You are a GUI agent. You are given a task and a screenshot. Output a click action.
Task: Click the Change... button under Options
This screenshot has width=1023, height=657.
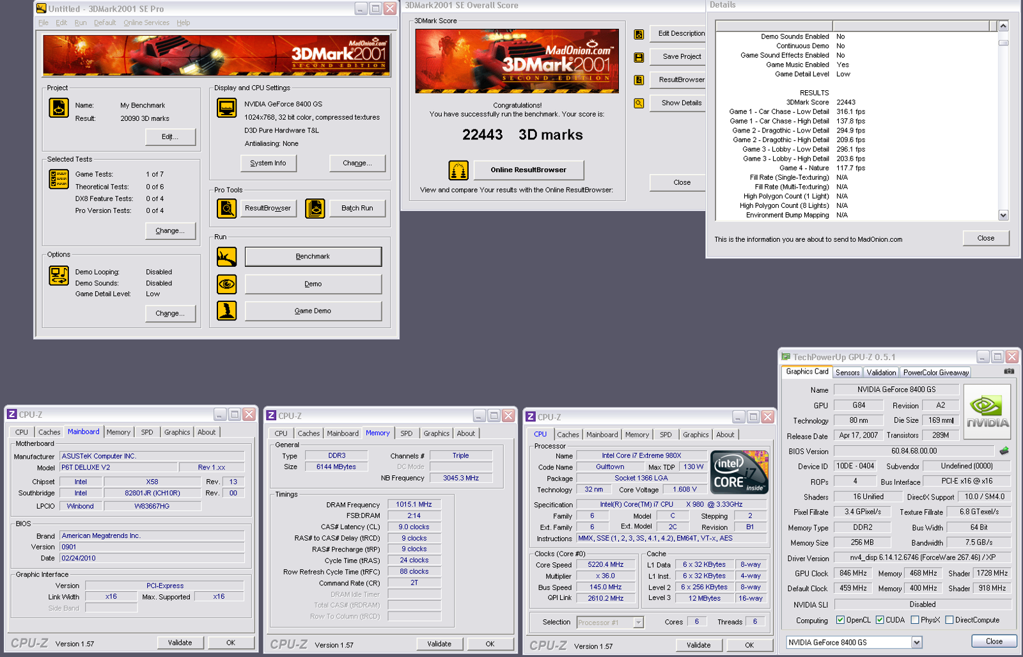(170, 313)
